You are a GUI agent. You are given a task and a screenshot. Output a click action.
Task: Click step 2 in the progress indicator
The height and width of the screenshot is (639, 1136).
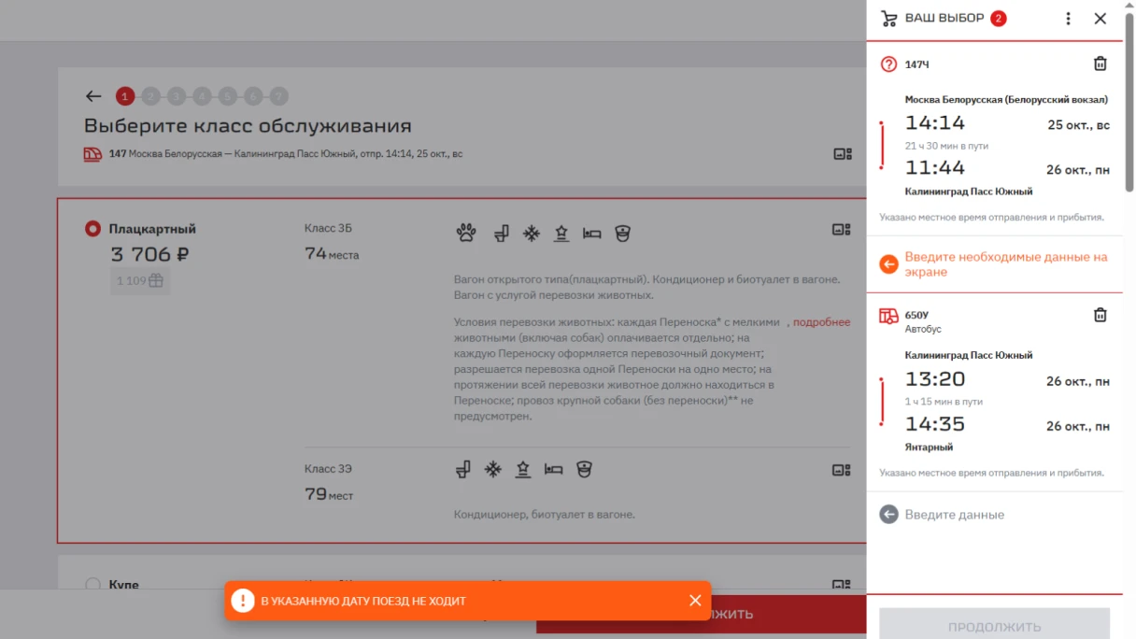(150, 96)
